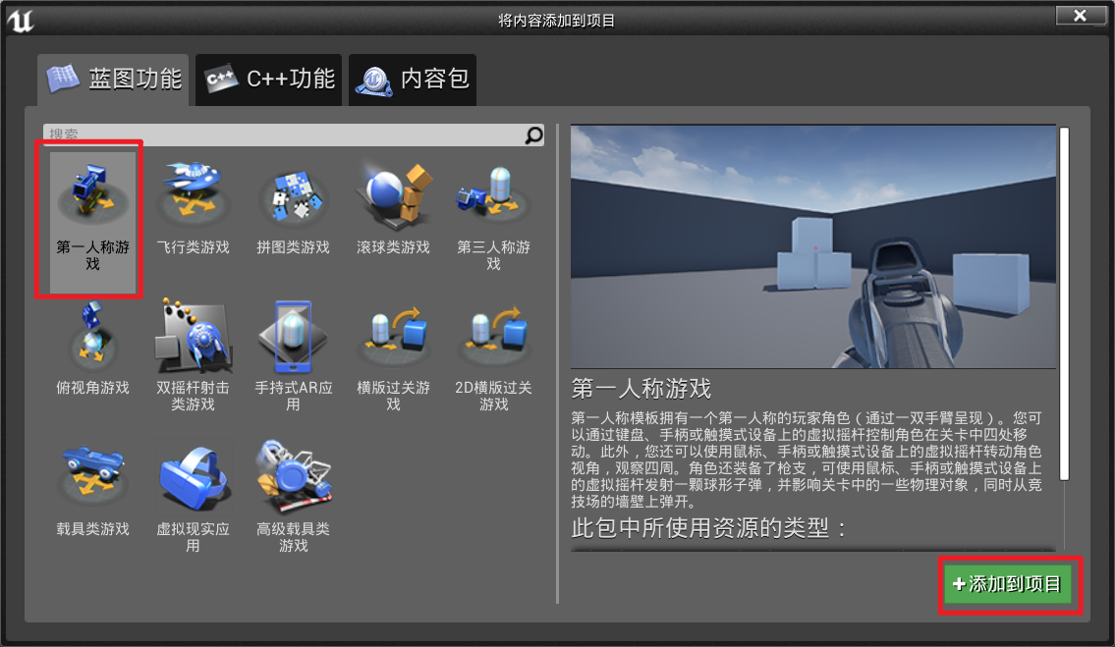
Task: Switch to the 蓝图功能 tab
Action: 113,79
